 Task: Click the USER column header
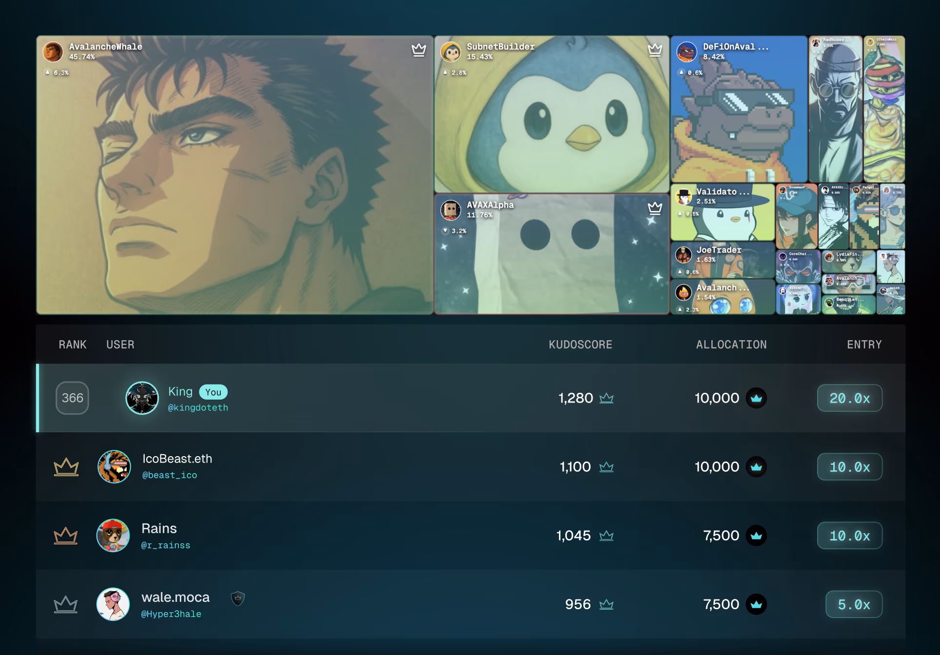pyautogui.click(x=120, y=345)
